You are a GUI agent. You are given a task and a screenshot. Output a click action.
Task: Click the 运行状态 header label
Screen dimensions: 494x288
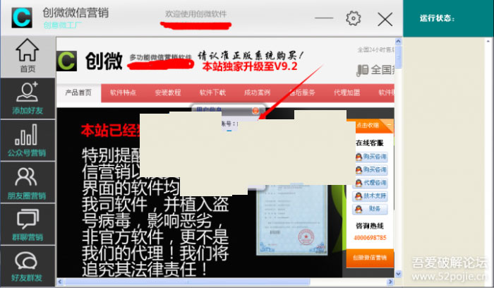coord(437,18)
